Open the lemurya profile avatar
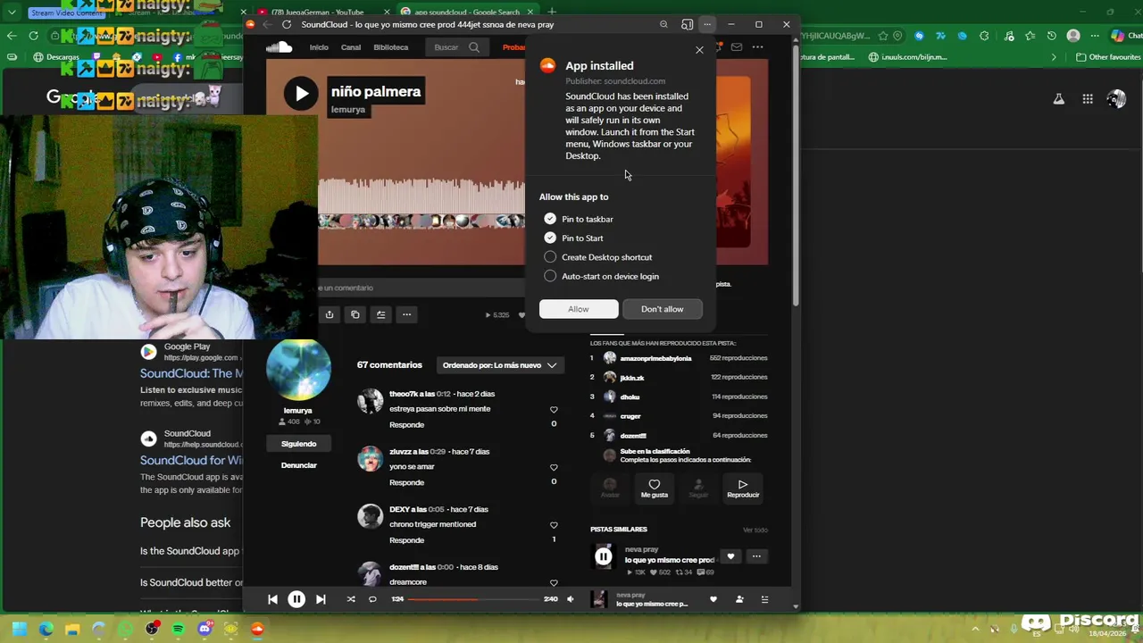This screenshot has height=643, width=1143. (x=298, y=371)
